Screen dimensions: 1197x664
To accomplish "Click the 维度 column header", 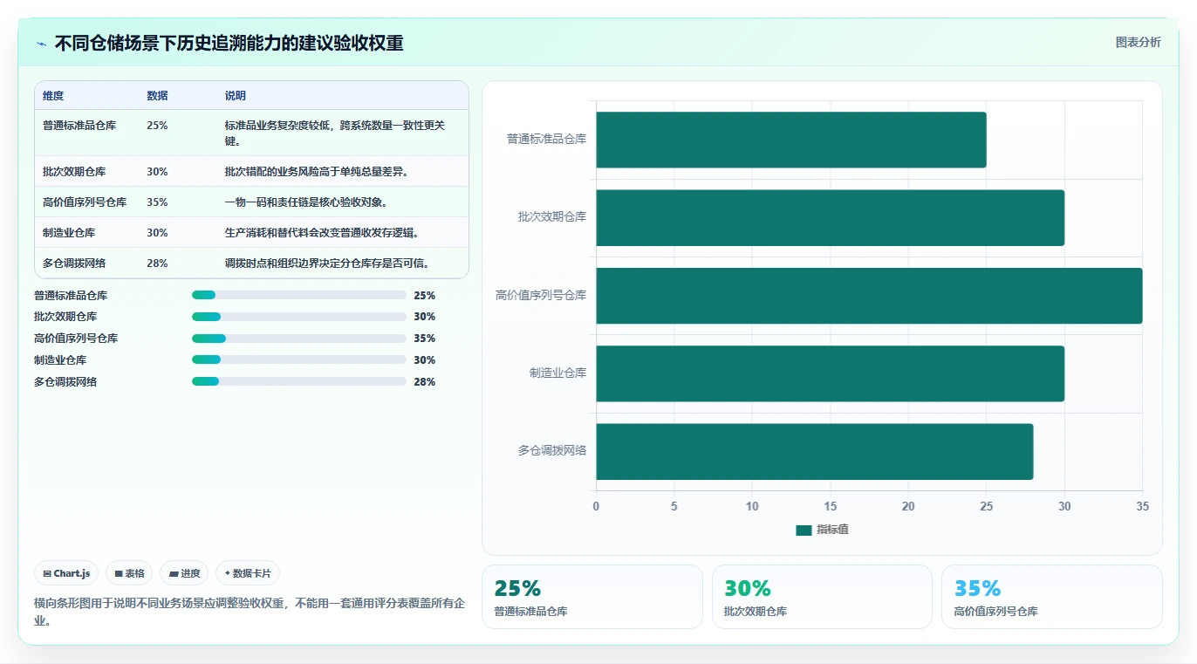I will coord(53,96).
